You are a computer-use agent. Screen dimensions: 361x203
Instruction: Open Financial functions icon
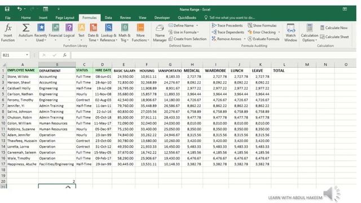[x=55, y=28]
